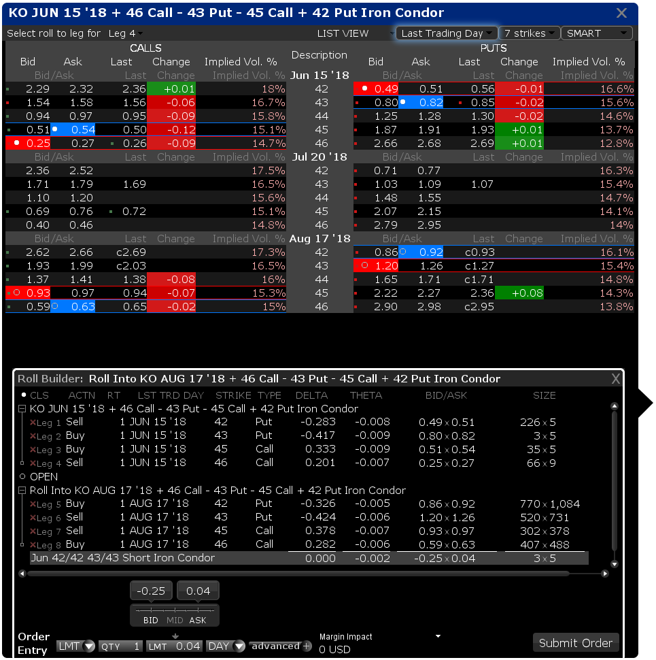Click Jul 45 put bid 2.07
Viewport: 656px width, 660px height.
click(385, 212)
